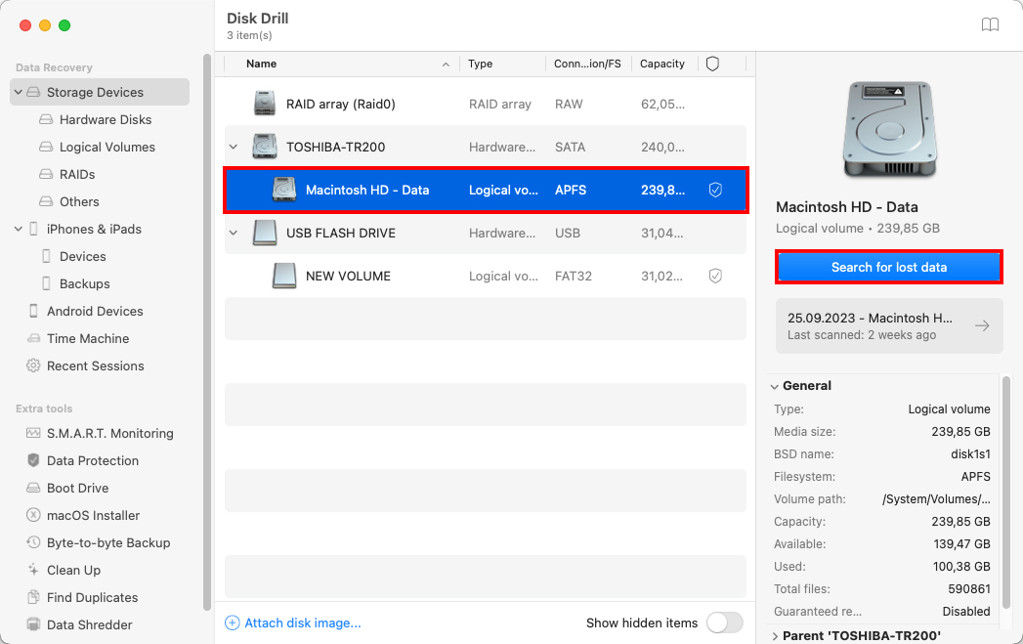Click the Search for lost data button
Image resolution: width=1023 pixels, height=644 pixels.
887,265
